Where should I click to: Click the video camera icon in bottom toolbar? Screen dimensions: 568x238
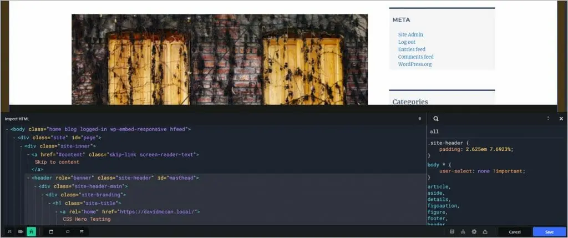click(x=21, y=231)
